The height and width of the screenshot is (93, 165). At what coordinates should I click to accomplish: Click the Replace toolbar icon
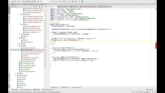35,2
